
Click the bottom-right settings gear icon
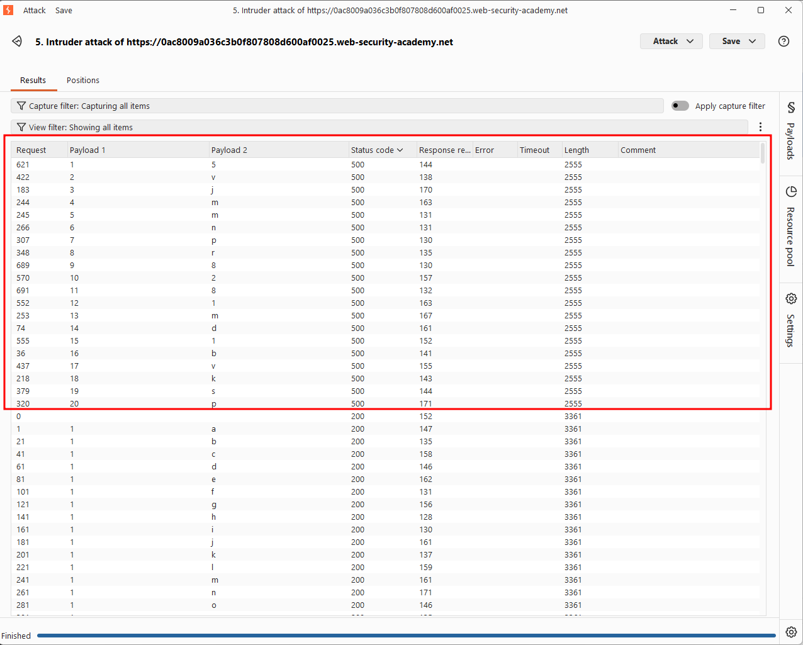pyautogui.click(x=791, y=632)
